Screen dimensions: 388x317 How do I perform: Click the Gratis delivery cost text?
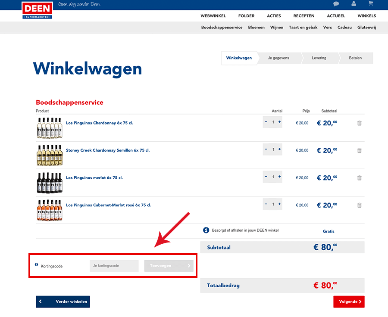329,231
